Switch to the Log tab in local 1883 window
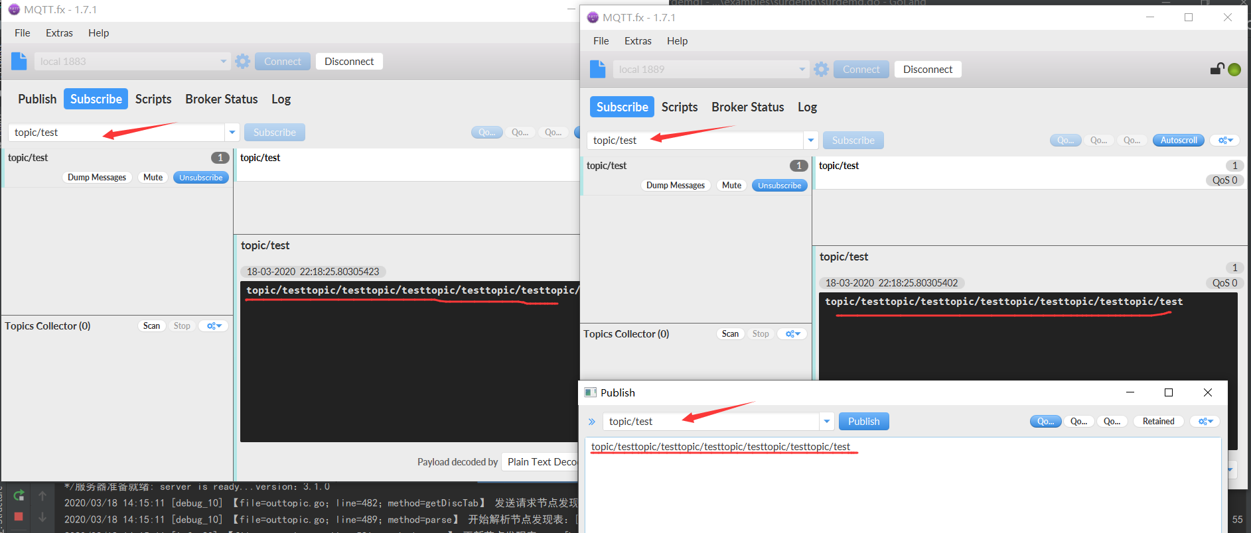The width and height of the screenshot is (1251, 533). pyautogui.click(x=281, y=99)
